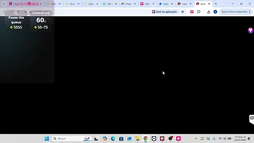Select Google Chrome in the taskbar
Viewport: 254px width, 143px height.
[x=146, y=139]
